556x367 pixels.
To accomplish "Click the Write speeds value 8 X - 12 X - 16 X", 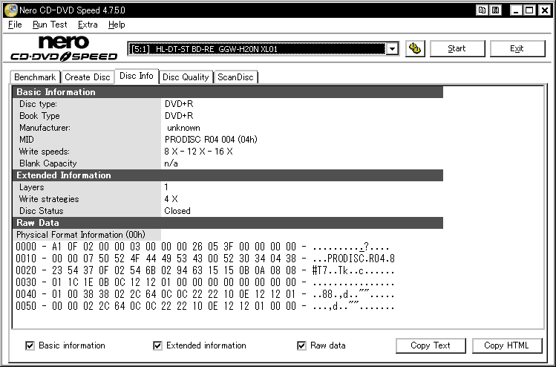I will 199,152.
